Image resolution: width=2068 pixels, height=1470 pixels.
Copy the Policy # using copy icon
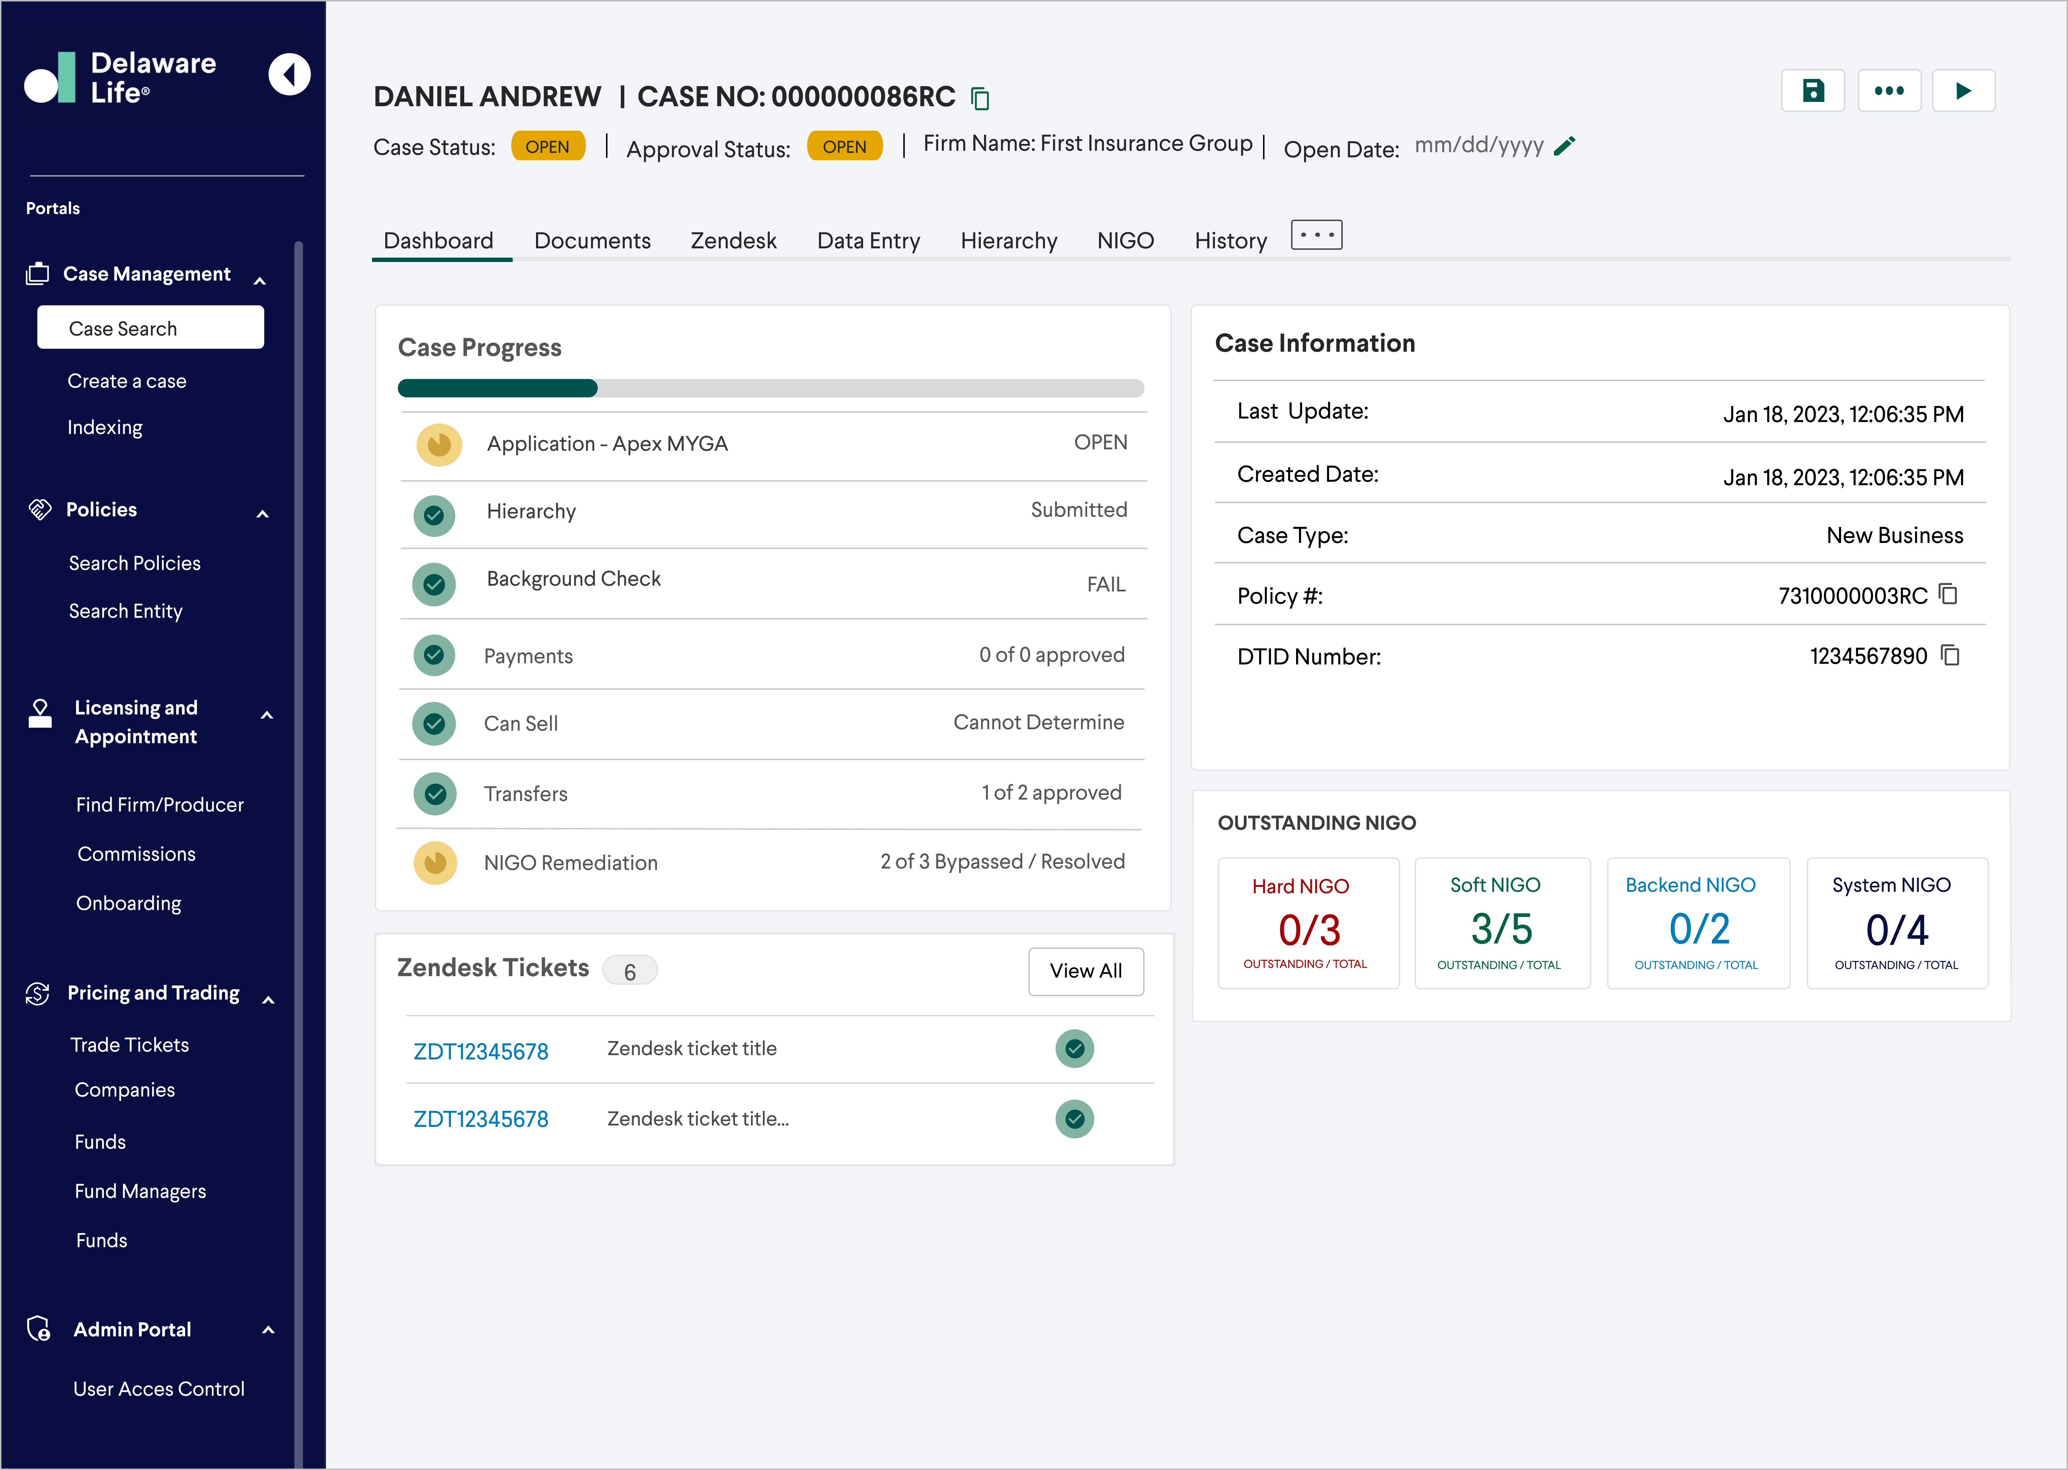(x=1948, y=595)
